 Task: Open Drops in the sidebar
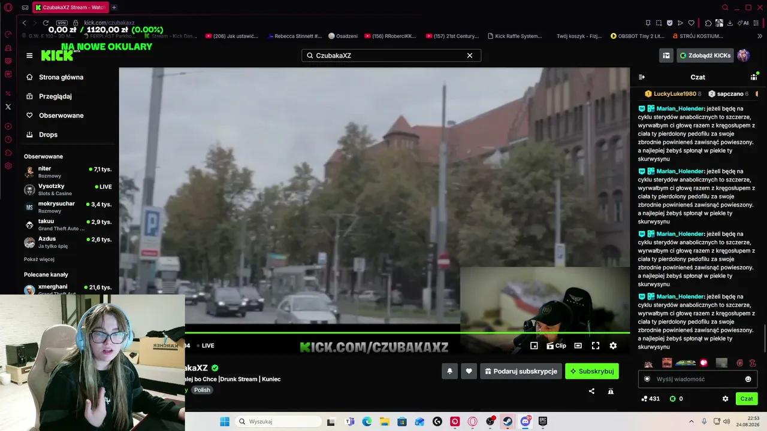click(x=42, y=135)
